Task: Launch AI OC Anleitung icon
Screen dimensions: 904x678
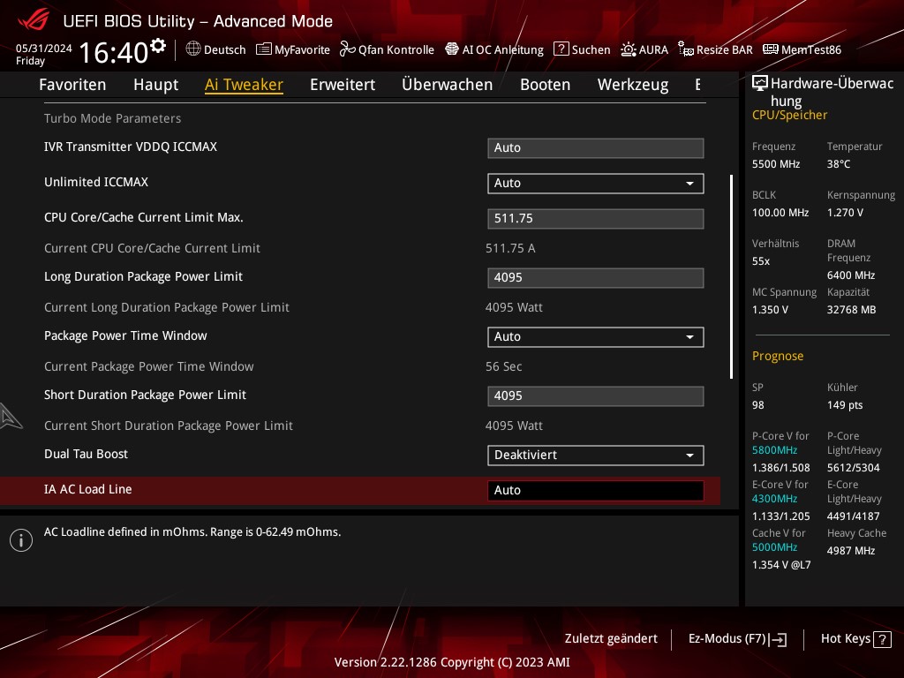Action: point(452,49)
